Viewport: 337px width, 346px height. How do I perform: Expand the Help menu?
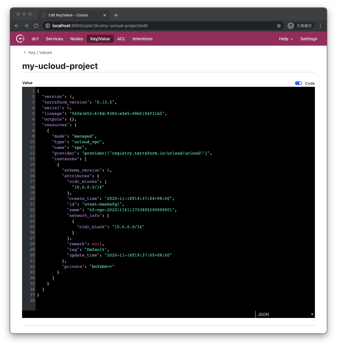coord(286,39)
